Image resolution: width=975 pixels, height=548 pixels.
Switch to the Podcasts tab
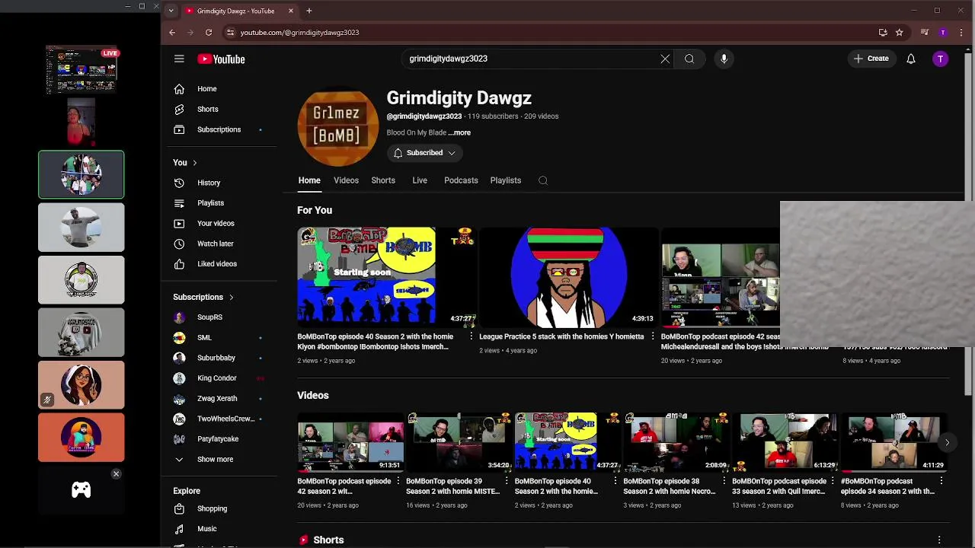pos(461,180)
